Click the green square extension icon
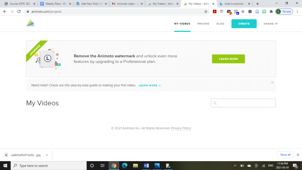The height and width of the screenshot is (170, 302). pos(264,12)
